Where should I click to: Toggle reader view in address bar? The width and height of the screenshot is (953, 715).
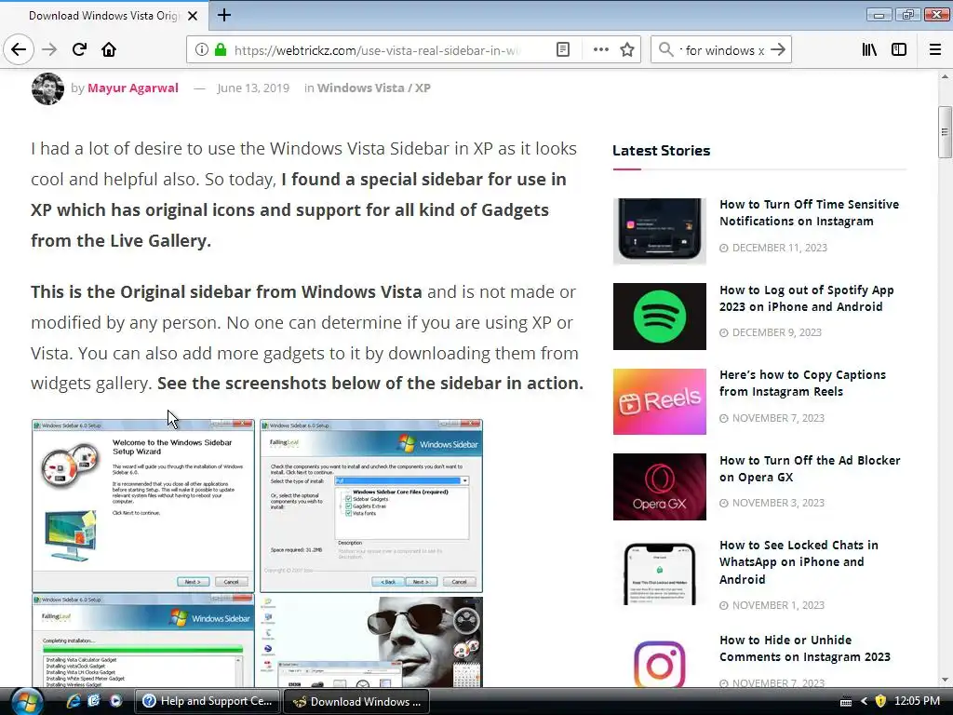[563, 50]
